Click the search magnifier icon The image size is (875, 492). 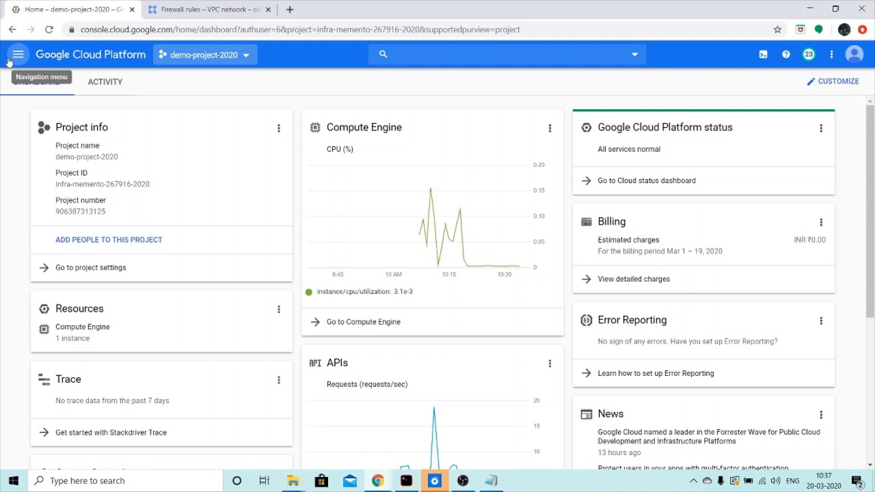point(383,55)
